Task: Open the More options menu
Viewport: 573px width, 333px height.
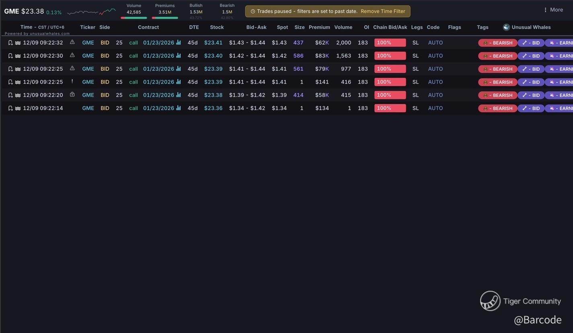Action: [553, 10]
